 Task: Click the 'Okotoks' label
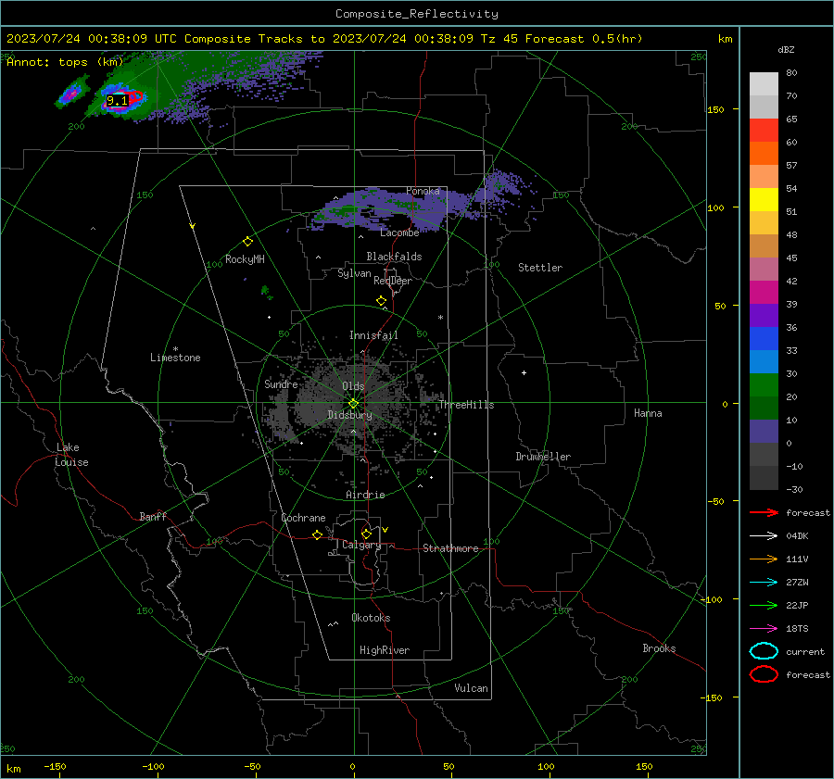point(371,618)
